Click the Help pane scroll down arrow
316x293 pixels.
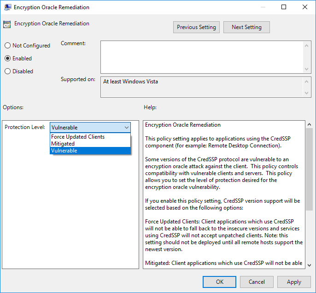coord(310,265)
